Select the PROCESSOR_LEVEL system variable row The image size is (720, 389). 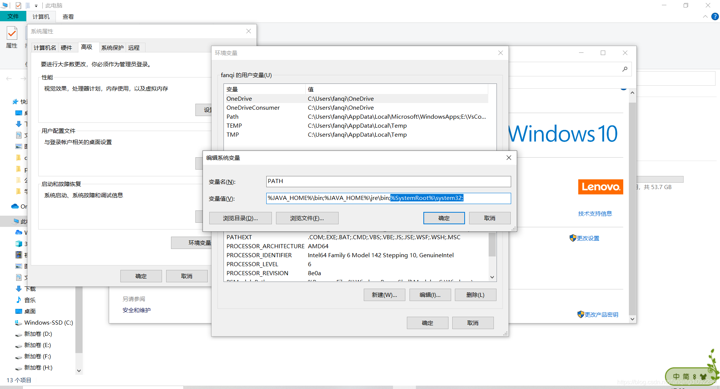[x=356, y=264]
